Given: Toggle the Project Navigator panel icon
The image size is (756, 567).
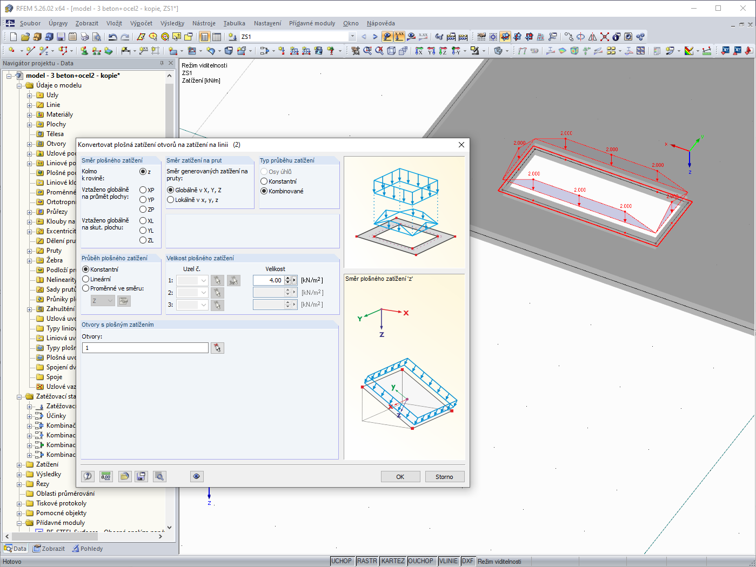Looking at the screenshot, I should tap(205, 37).
